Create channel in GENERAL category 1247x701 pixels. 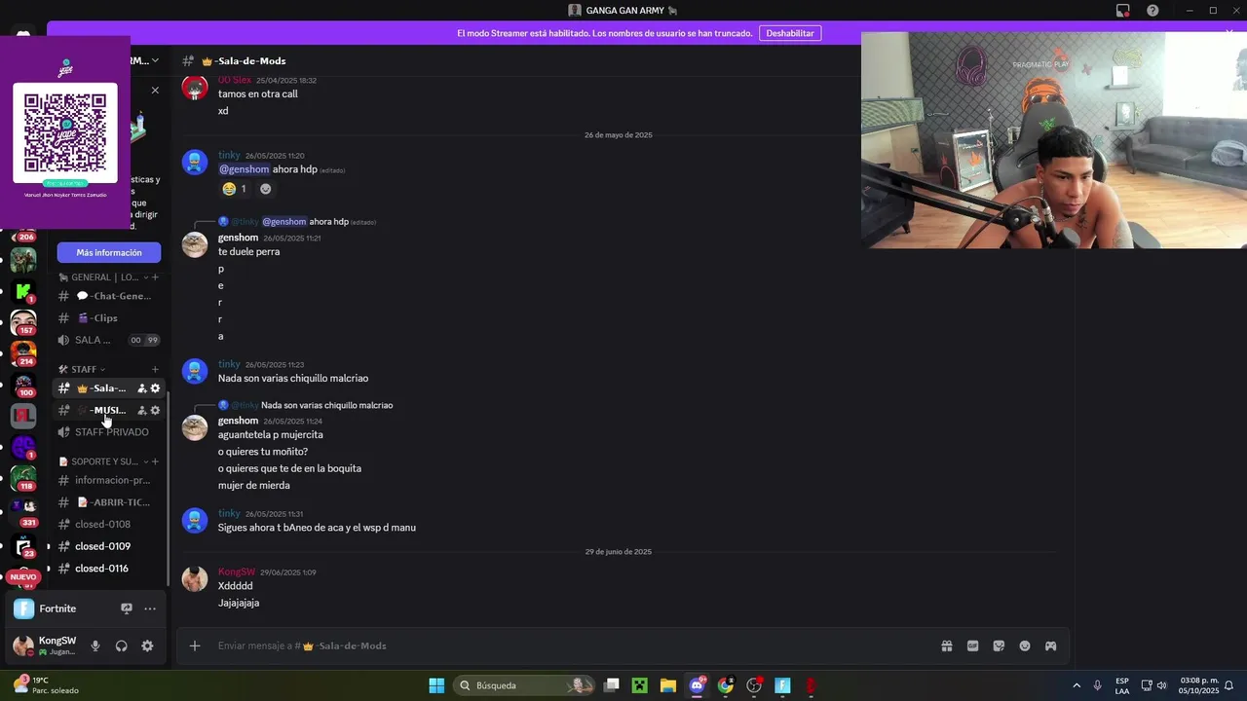(x=155, y=277)
